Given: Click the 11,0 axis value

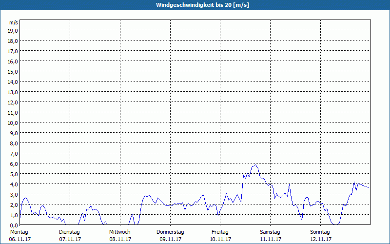Looking at the screenshot, I should (x=13, y=113).
